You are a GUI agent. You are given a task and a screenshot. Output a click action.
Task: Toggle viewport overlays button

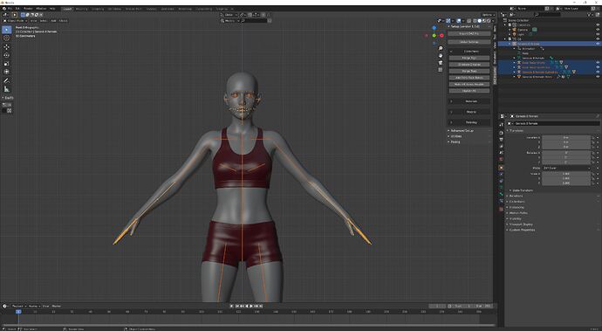(459, 21)
